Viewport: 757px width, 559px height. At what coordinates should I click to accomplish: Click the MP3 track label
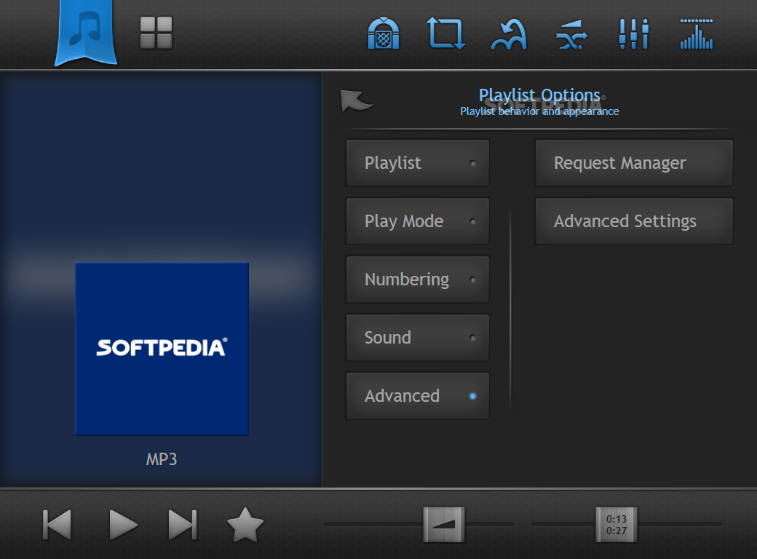pos(162,459)
